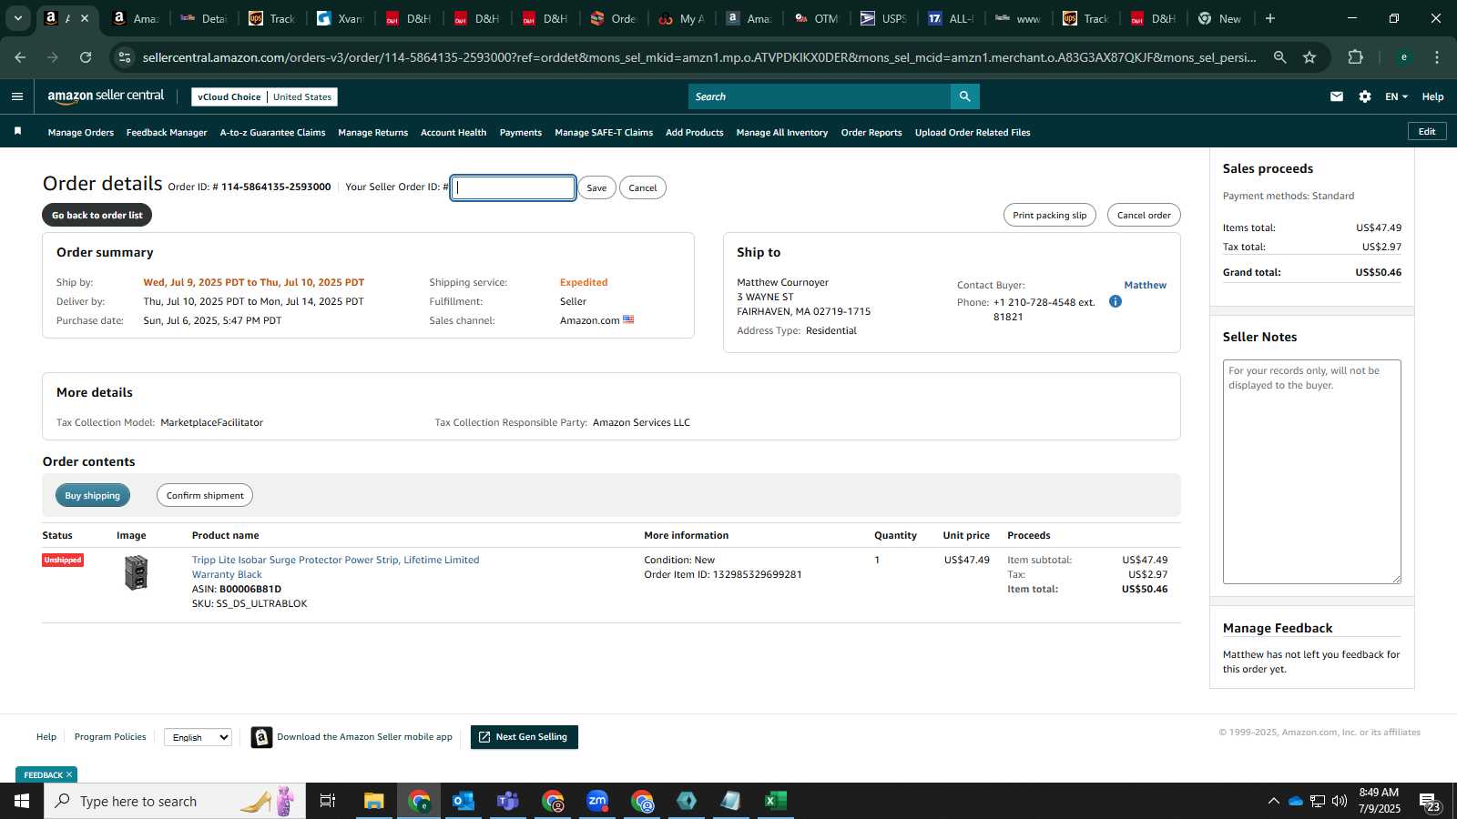This screenshot has width=1457, height=819.
Task: View site information icon in address bar
Action: (125, 57)
